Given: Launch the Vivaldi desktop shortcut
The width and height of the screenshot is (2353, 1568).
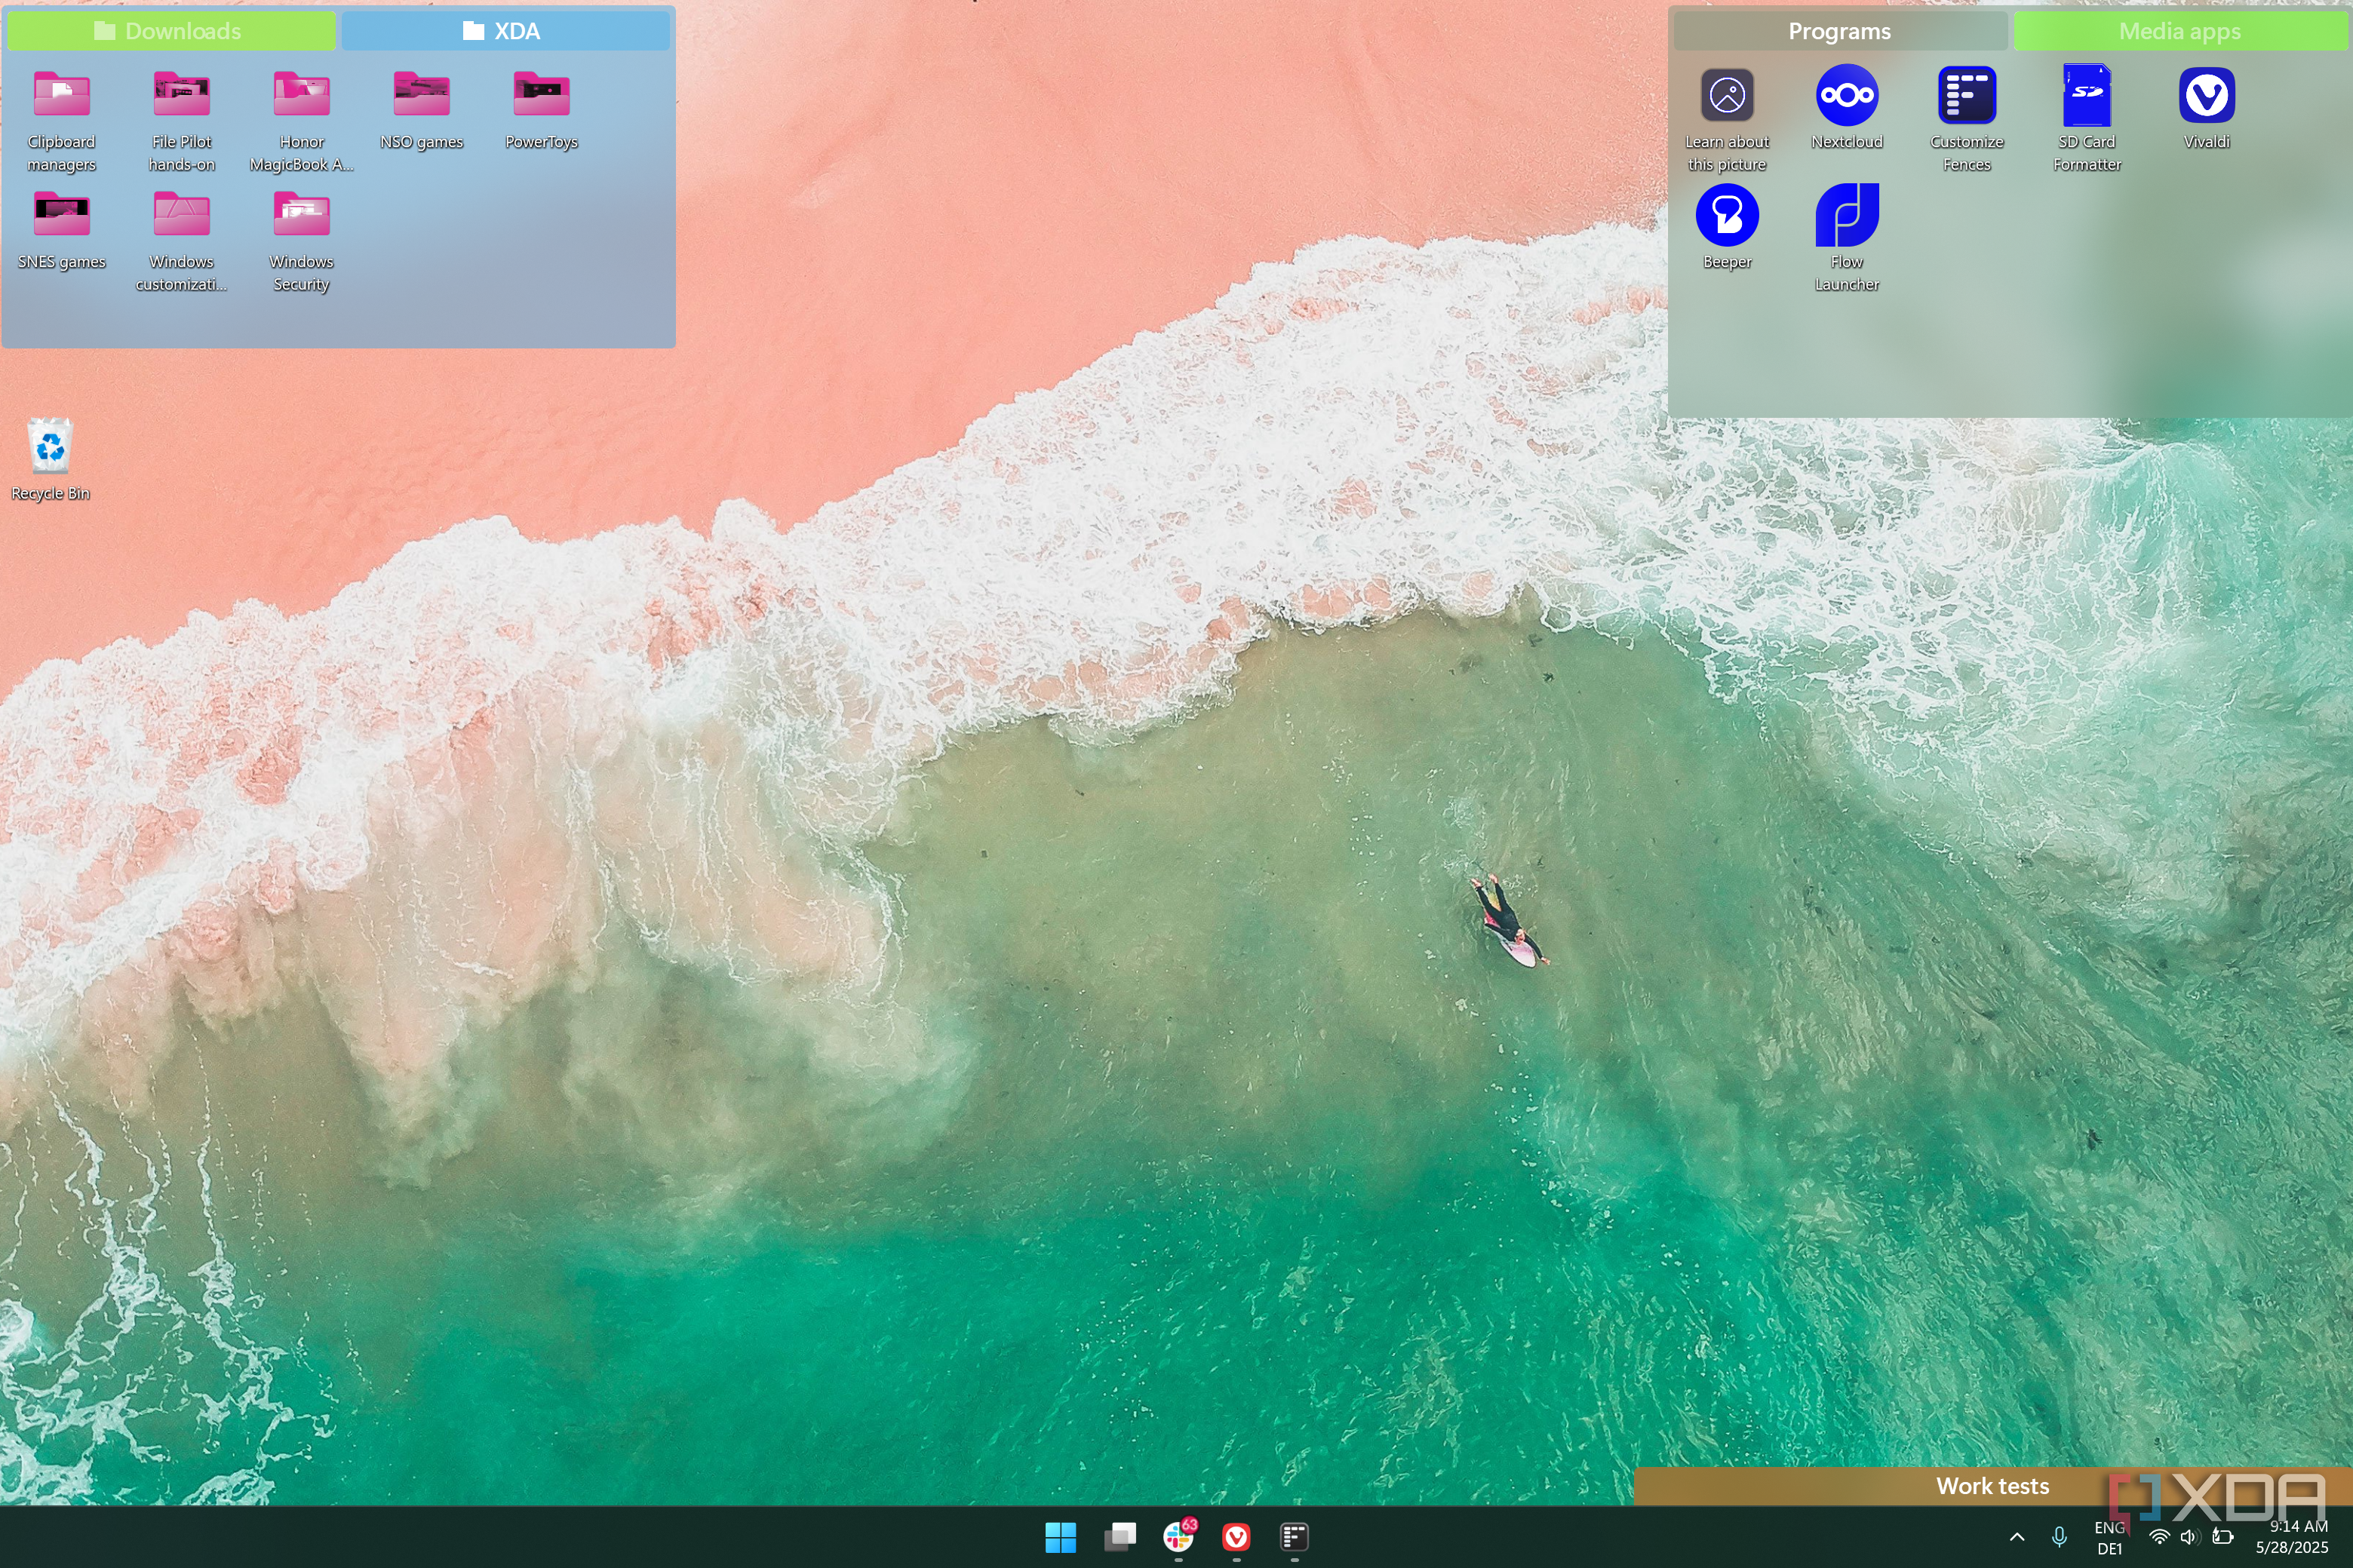Looking at the screenshot, I should [2206, 108].
